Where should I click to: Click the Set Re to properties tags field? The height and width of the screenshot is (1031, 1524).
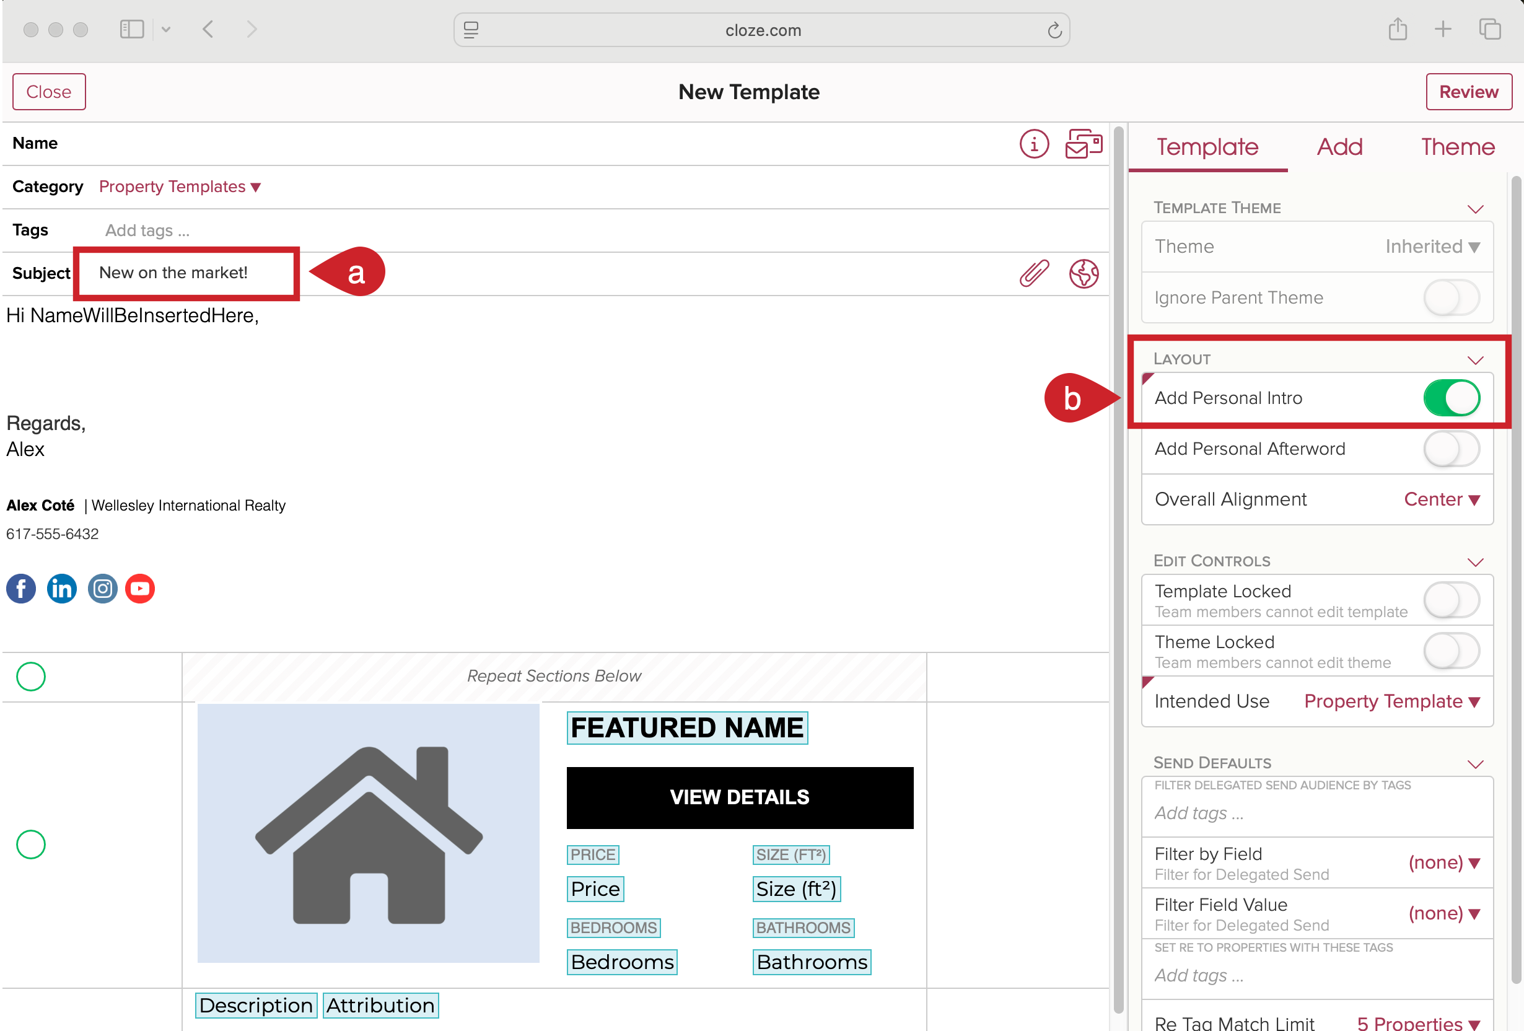click(x=1317, y=976)
